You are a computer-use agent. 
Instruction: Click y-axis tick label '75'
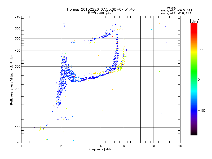click(19, 142)
